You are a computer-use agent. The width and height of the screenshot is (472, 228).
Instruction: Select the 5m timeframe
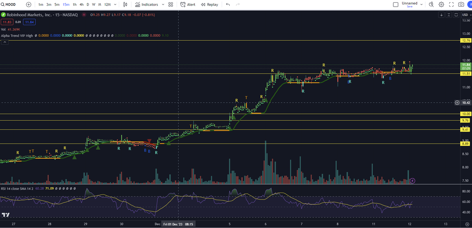pos(57,4)
